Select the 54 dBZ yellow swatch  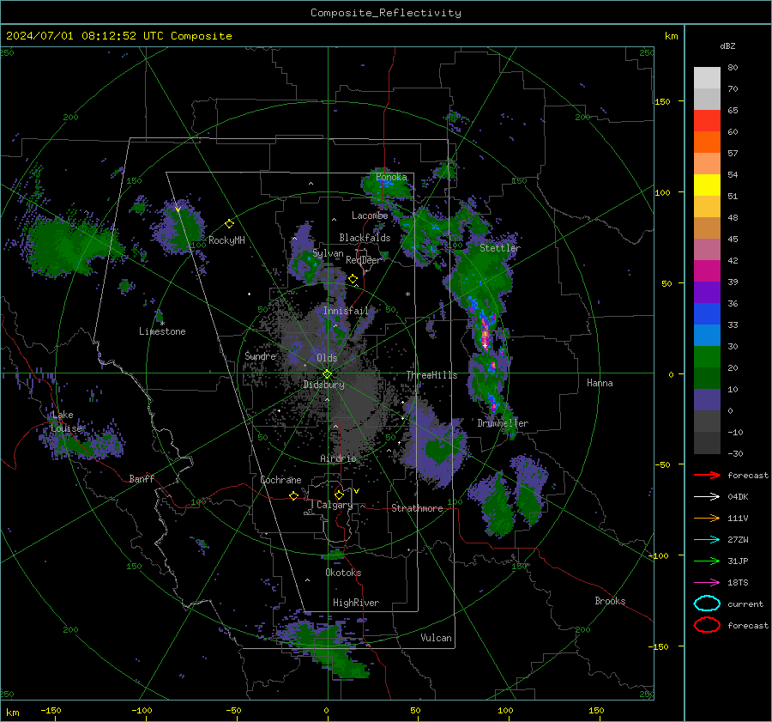point(707,185)
